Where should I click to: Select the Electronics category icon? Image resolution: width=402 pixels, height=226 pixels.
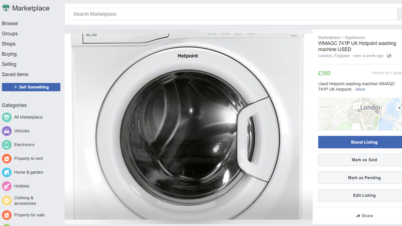7,145
